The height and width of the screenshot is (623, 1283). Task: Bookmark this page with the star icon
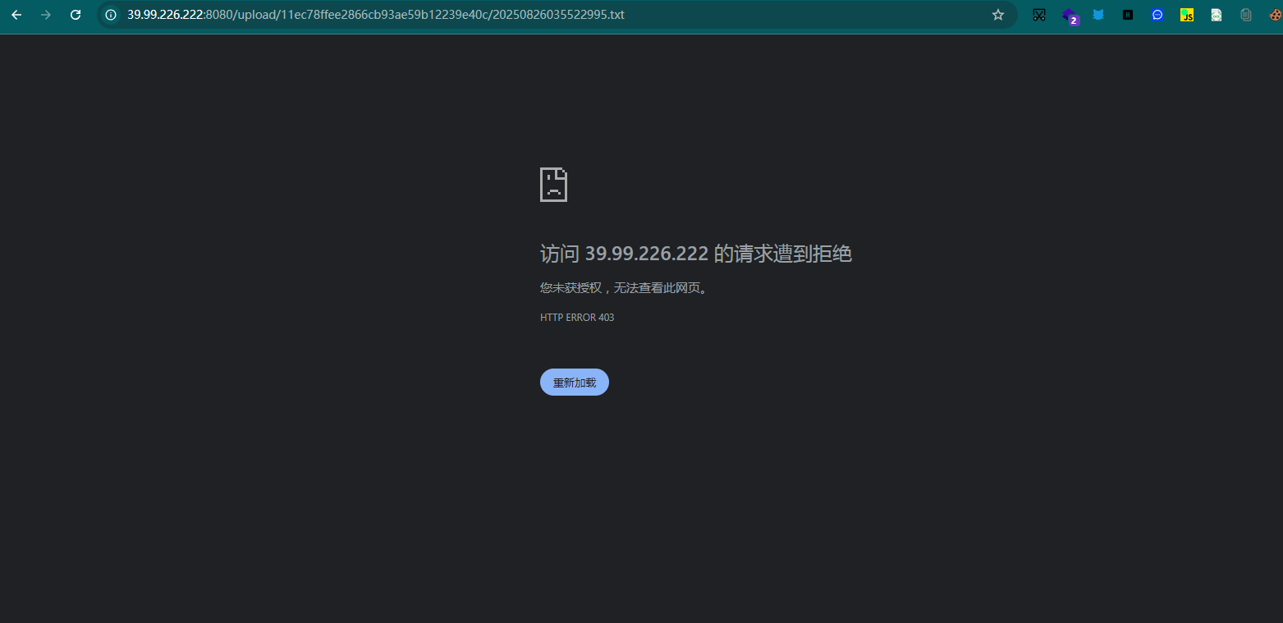click(998, 15)
